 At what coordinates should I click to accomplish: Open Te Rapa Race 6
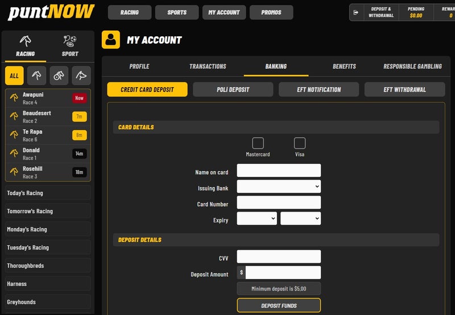pyautogui.click(x=48, y=135)
